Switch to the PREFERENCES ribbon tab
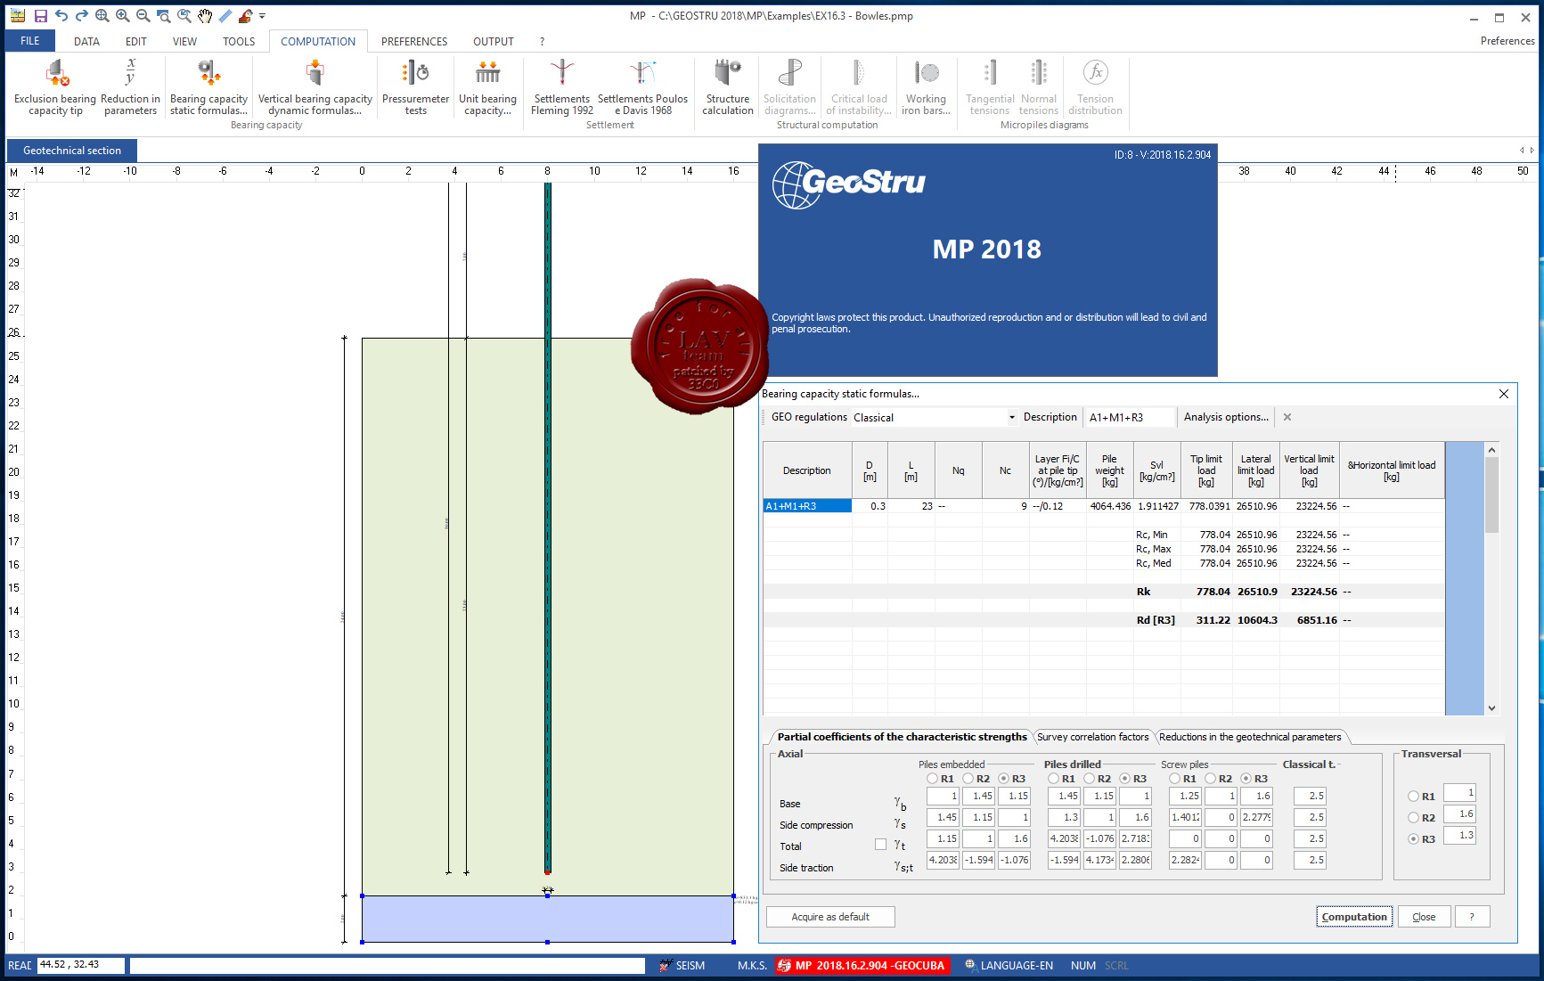This screenshot has height=981, width=1544. [x=414, y=41]
